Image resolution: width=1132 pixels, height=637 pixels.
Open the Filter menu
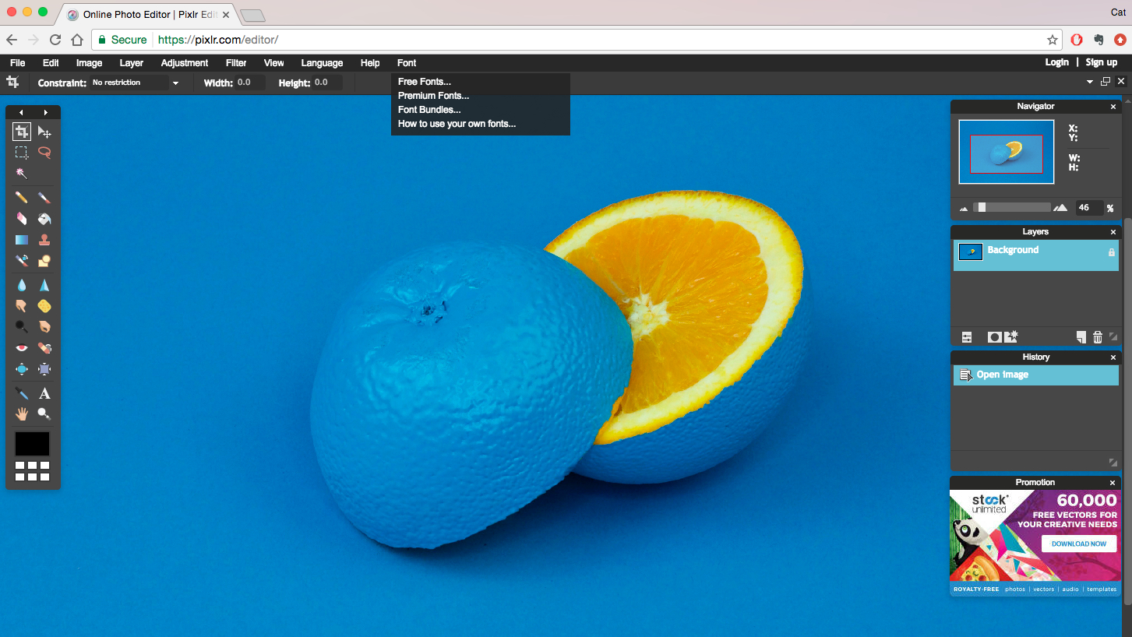236,63
